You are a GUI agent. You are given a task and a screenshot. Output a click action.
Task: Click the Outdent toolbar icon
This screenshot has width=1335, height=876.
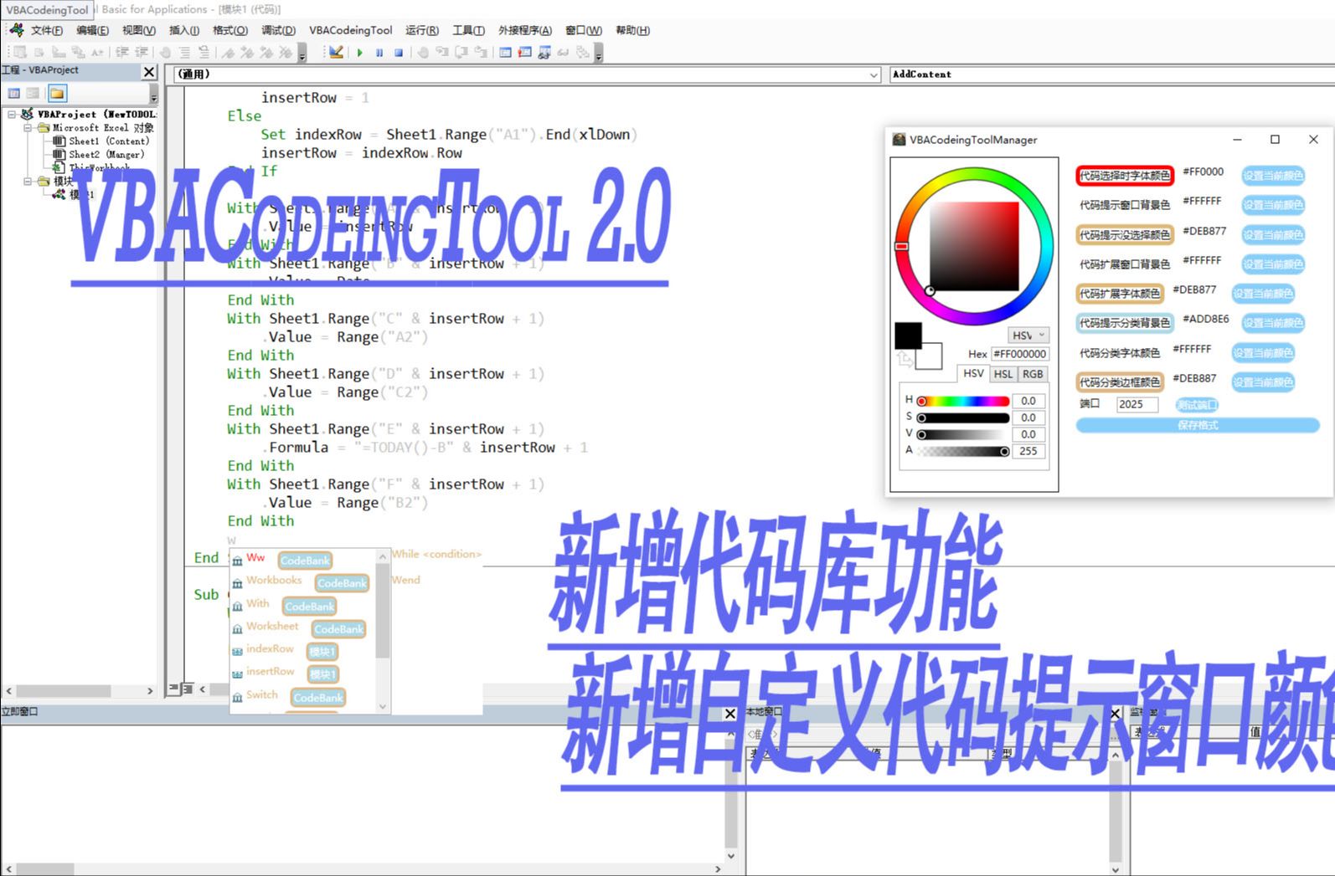tap(142, 53)
